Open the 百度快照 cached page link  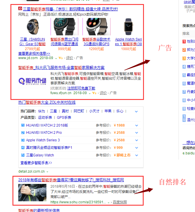click(x=120, y=202)
